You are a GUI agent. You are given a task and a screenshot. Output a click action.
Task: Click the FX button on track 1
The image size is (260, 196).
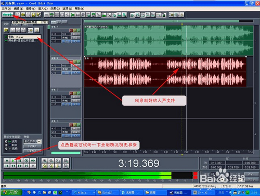point(76,41)
